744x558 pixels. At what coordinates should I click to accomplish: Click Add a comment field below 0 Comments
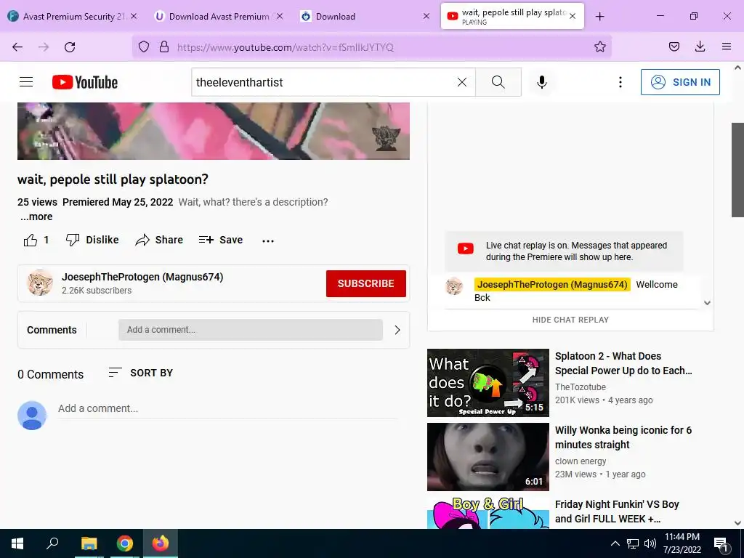point(227,408)
